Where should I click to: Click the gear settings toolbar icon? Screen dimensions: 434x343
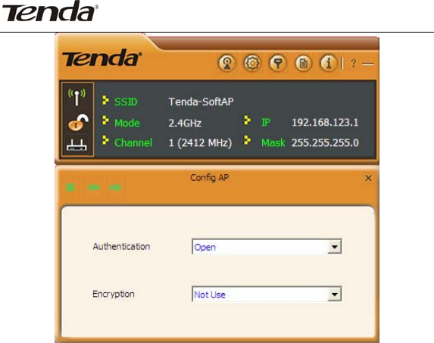point(252,64)
